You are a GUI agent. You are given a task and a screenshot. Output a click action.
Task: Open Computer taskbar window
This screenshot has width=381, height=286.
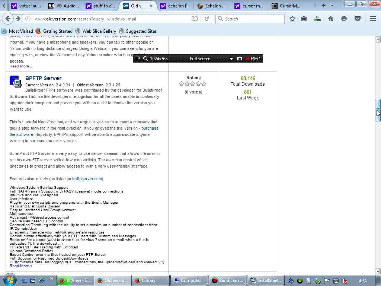(x=189, y=281)
